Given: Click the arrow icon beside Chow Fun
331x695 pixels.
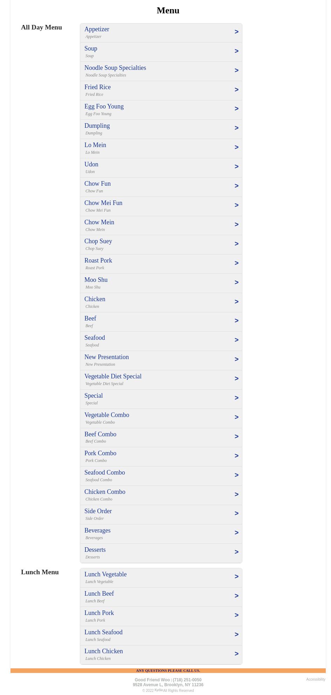Looking at the screenshot, I should 236,186.
